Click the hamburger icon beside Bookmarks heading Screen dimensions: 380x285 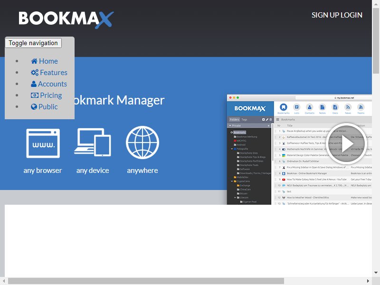click(x=278, y=120)
